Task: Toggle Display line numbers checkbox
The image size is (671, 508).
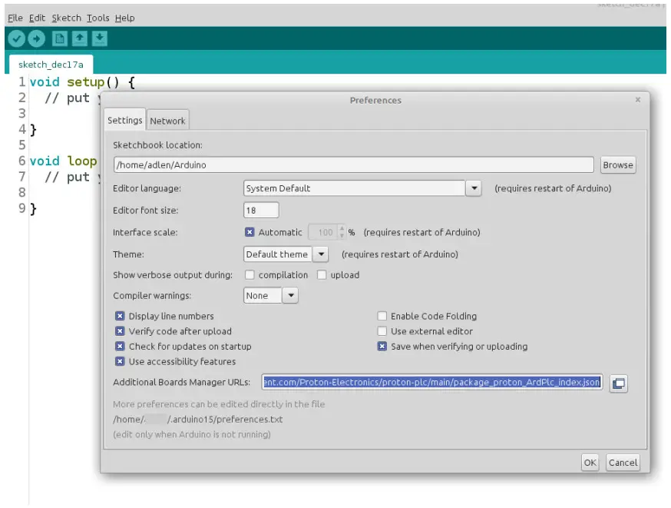Action: 121,316
